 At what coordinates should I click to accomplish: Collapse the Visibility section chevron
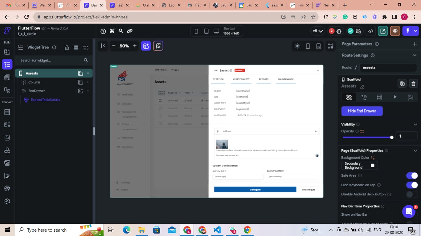(x=415, y=124)
